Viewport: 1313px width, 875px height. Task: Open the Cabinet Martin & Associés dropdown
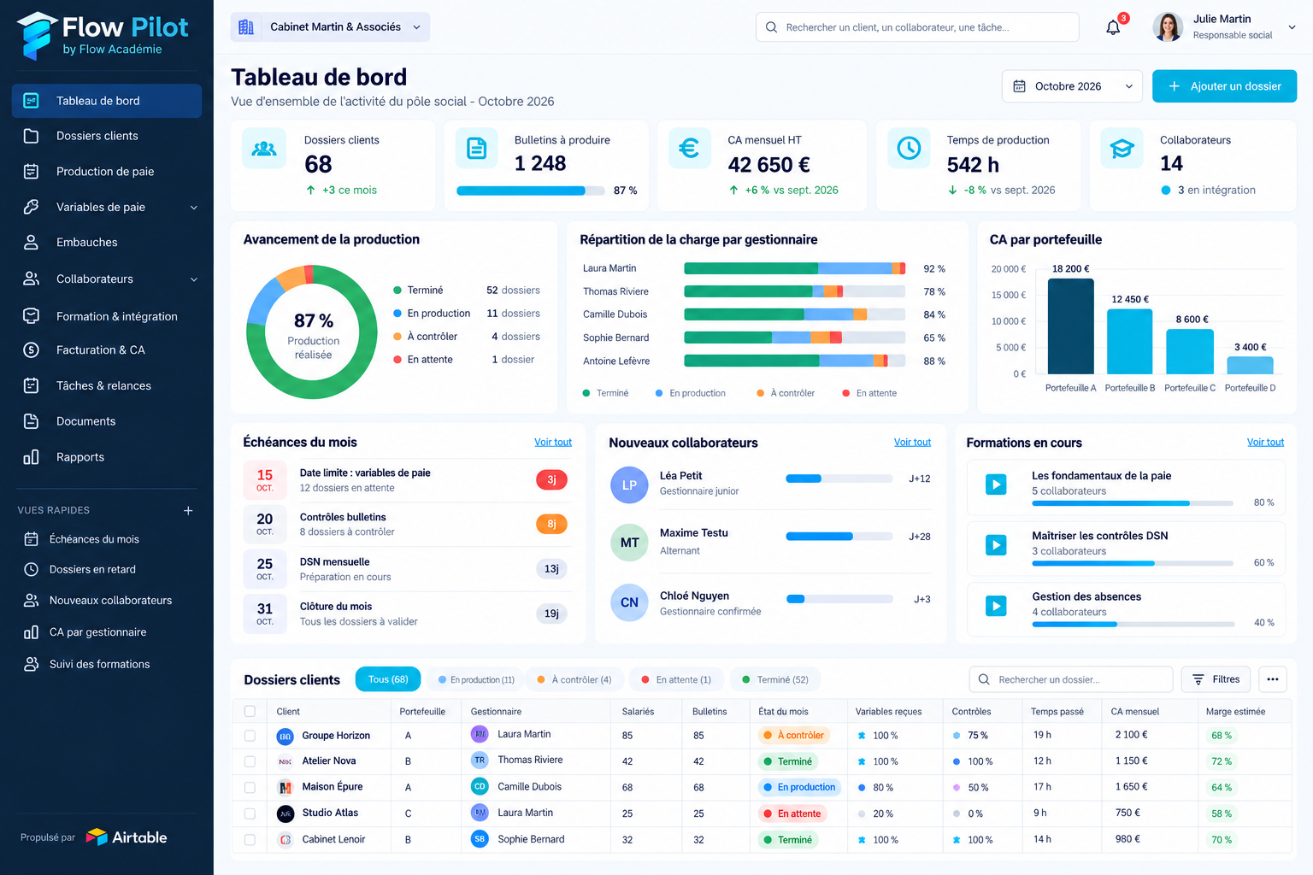click(x=330, y=27)
